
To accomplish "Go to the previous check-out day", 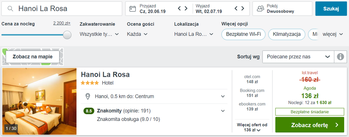I will point(236,9).
